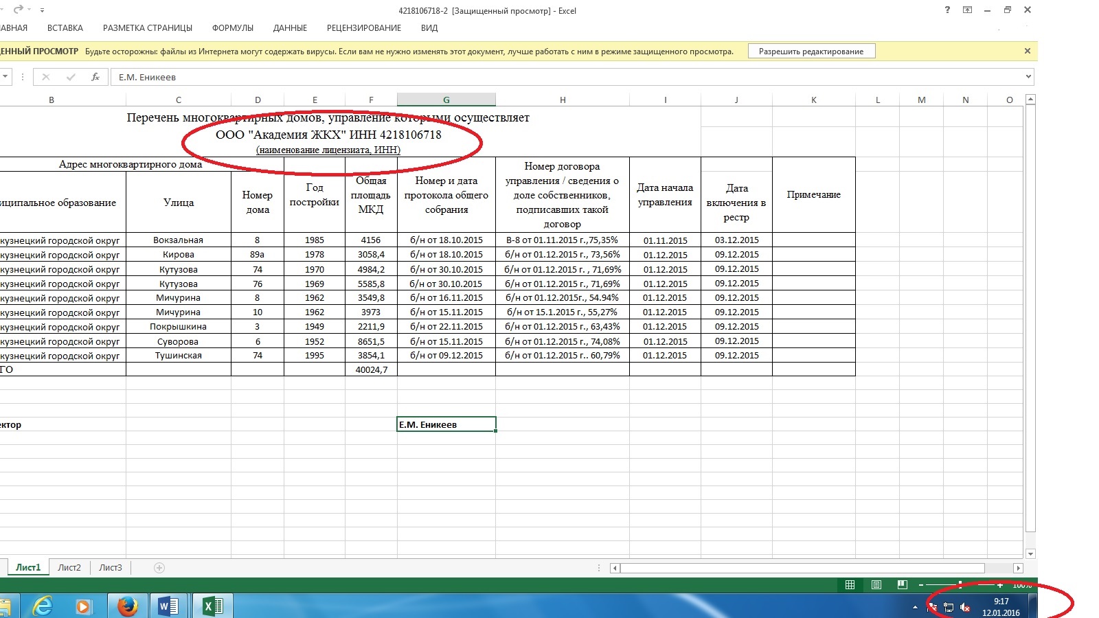
Task: Select the date cell 03.12.2015
Action: (x=736, y=240)
